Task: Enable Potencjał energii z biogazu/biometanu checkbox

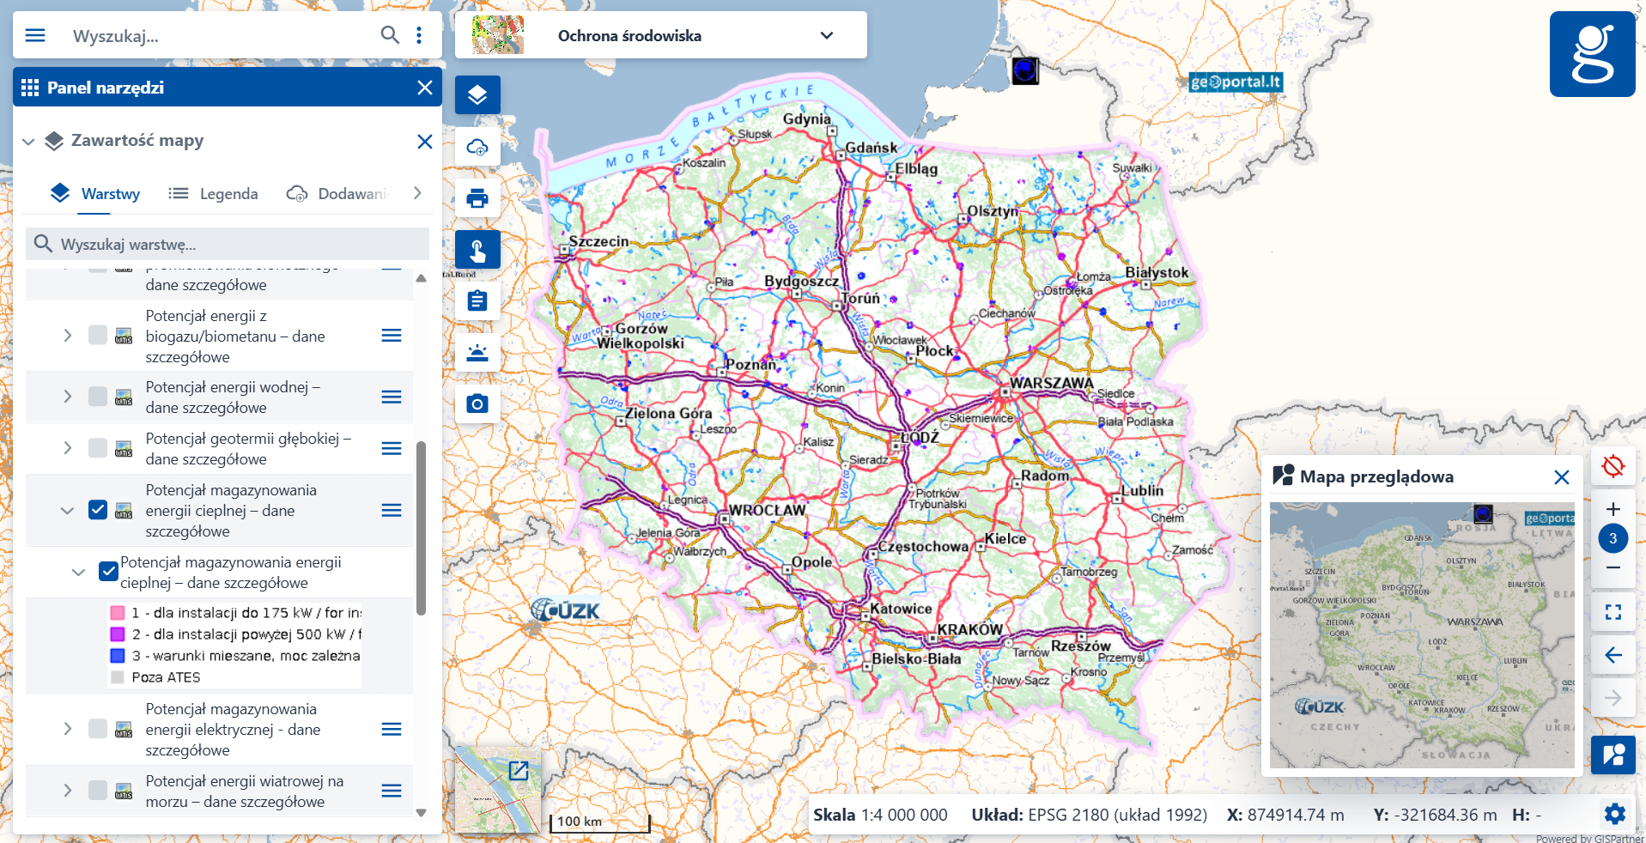Action: [98, 335]
